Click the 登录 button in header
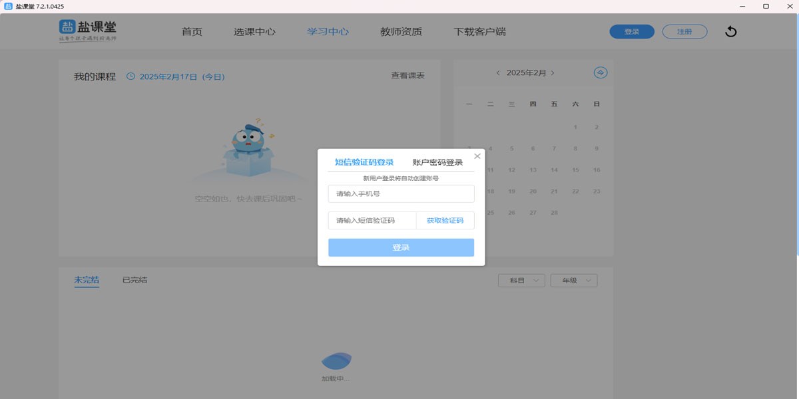799x399 pixels. [632, 31]
